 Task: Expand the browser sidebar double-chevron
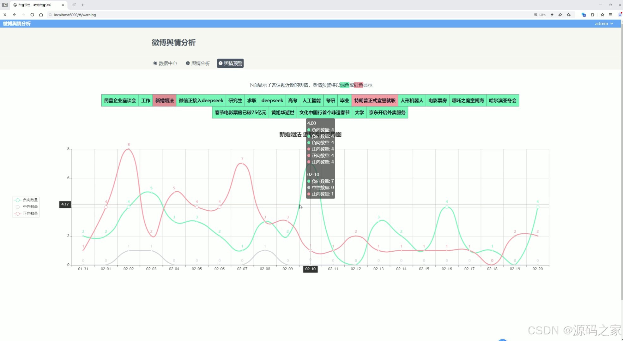(x=5, y=15)
